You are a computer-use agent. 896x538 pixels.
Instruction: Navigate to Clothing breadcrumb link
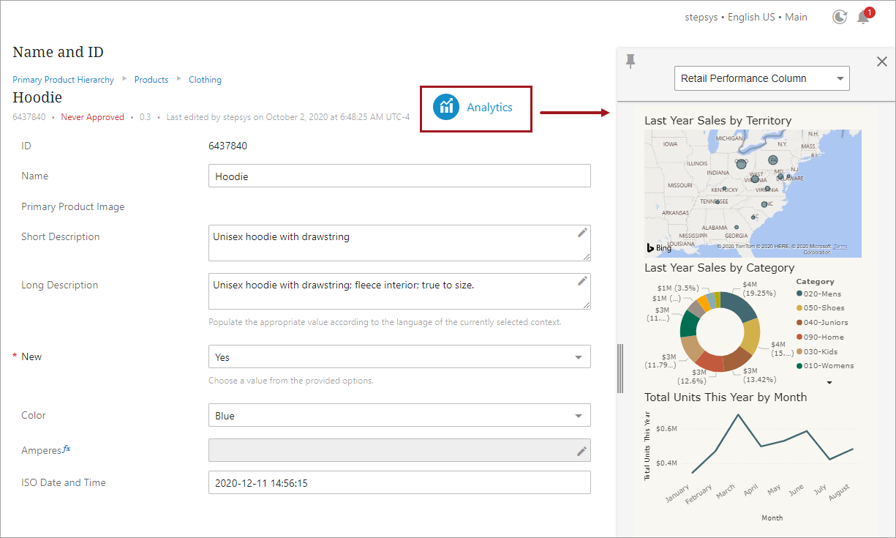(205, 80)
